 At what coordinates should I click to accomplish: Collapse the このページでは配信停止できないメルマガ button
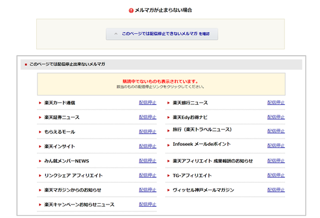point(162,34)
